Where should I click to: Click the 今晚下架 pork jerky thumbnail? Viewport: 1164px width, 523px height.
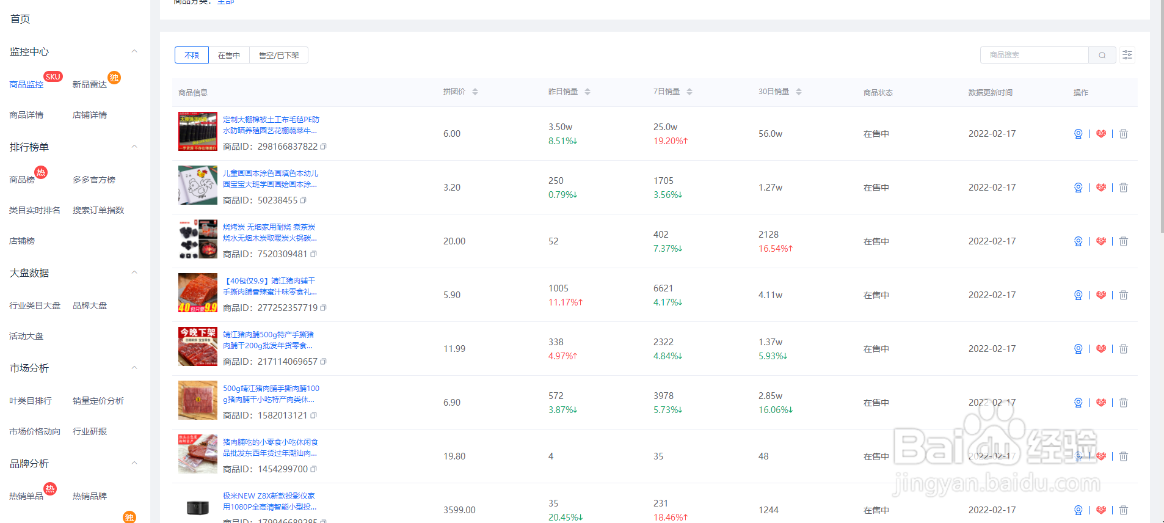pos(198,346)
